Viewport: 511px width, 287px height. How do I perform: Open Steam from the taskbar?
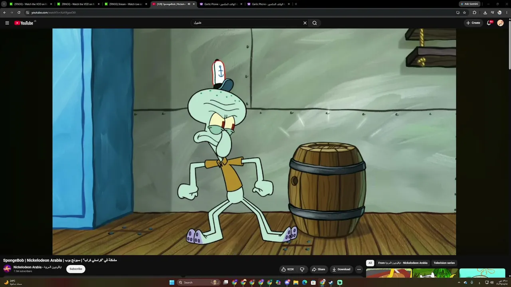point(331,283)
